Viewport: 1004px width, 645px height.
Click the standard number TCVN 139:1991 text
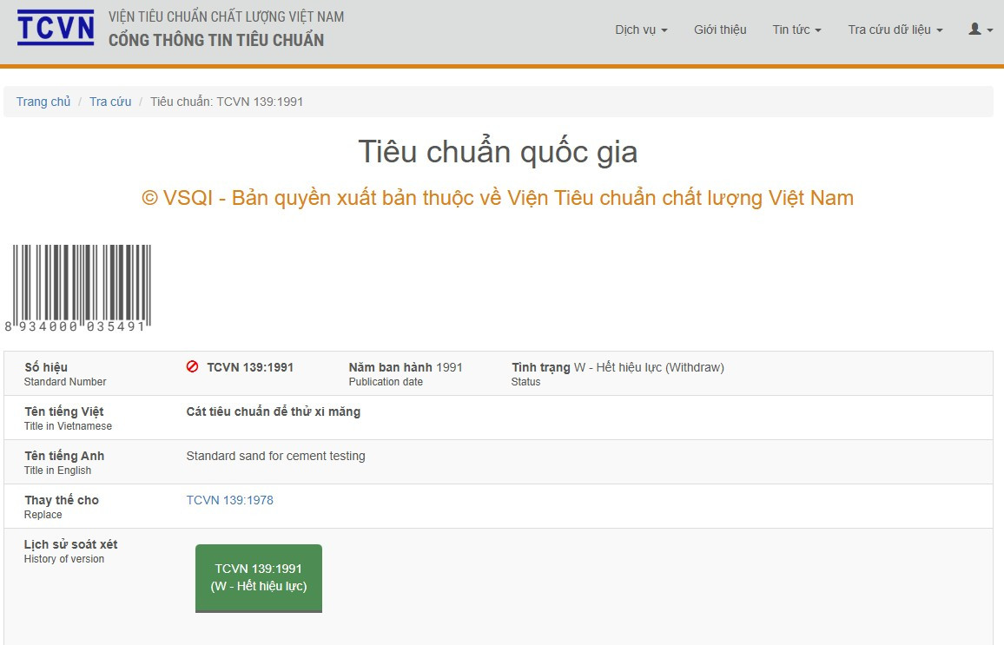250,367
